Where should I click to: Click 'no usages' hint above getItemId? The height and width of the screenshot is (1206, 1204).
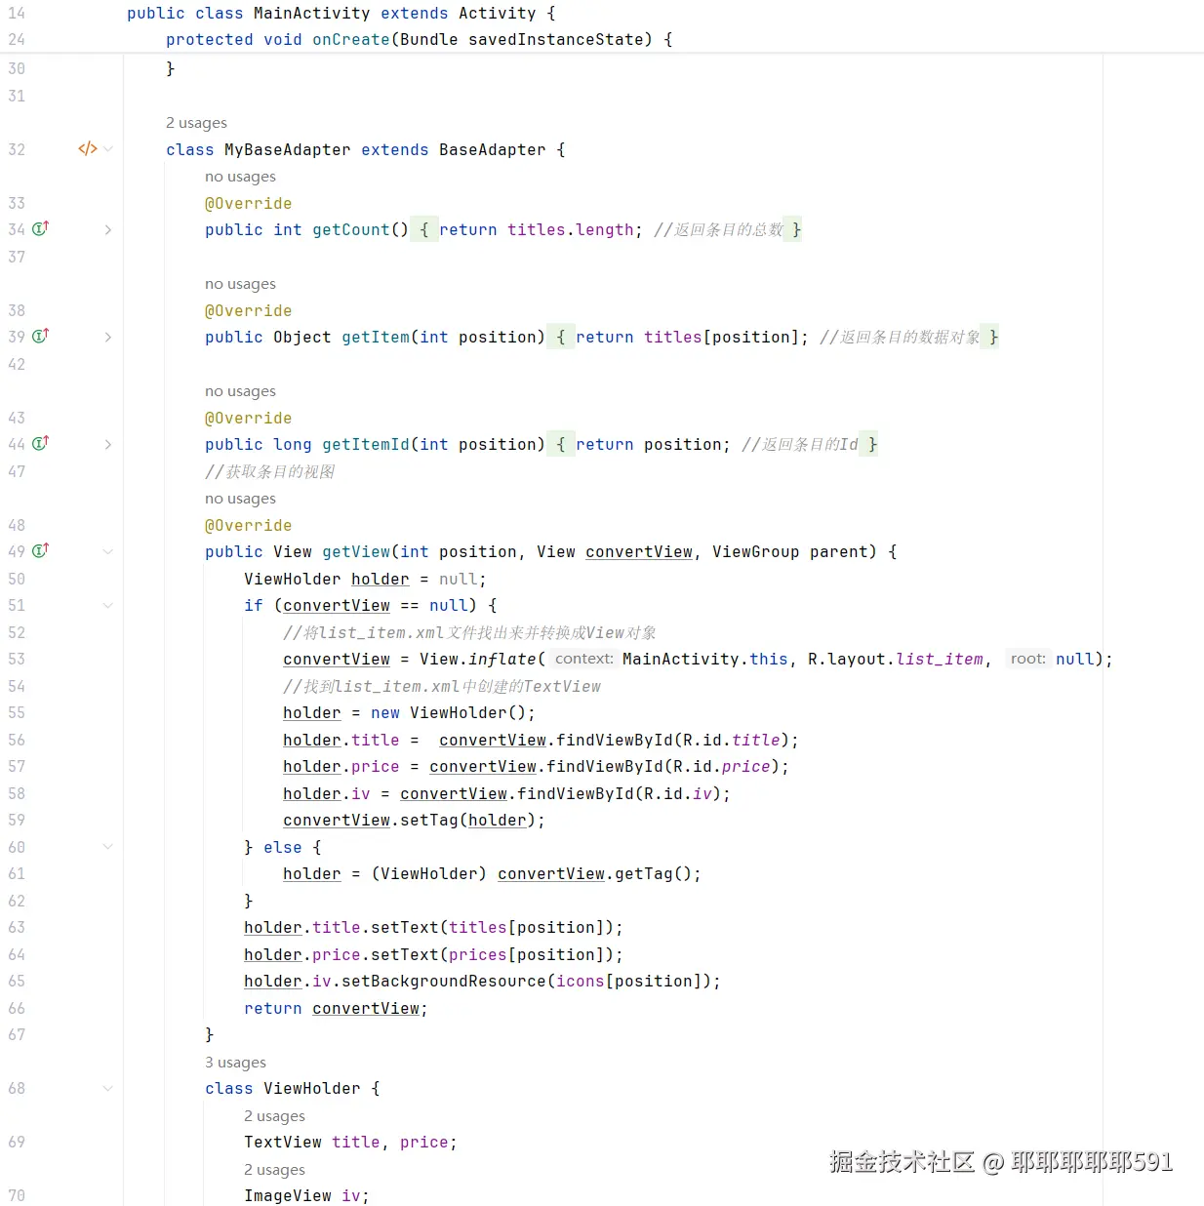(240, 391)
